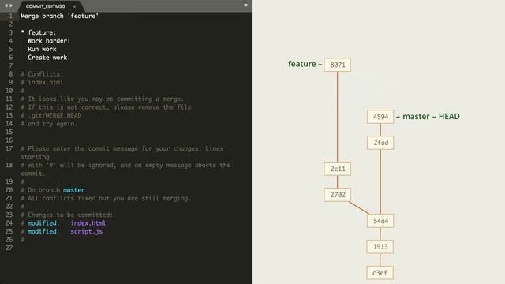Click line number 15 in the gutter
Screen dimensions: 505x284
(x=9, y=132)
